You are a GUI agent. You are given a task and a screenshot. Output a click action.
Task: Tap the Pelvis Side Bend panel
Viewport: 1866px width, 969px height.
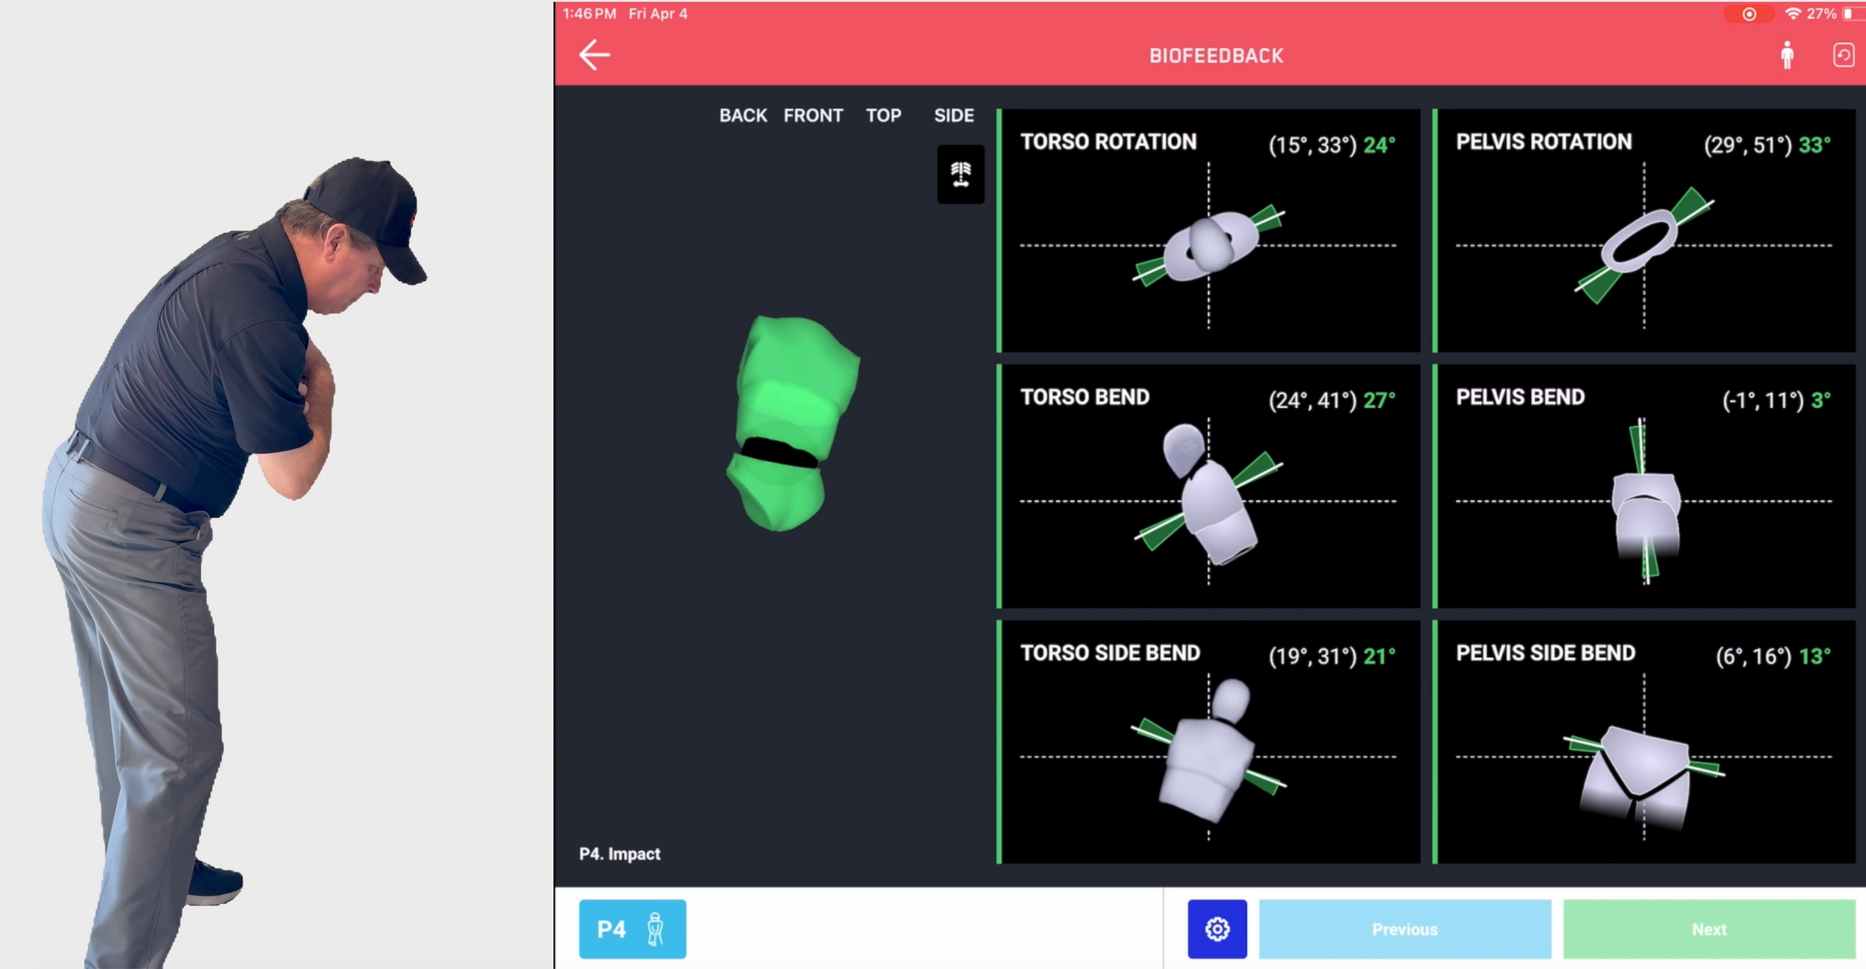[1644, 742]
